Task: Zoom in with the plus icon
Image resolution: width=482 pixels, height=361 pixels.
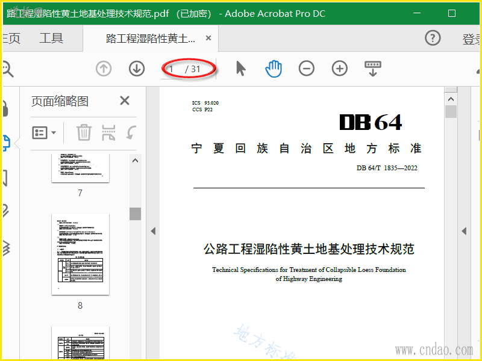Action: coord(340,69)
